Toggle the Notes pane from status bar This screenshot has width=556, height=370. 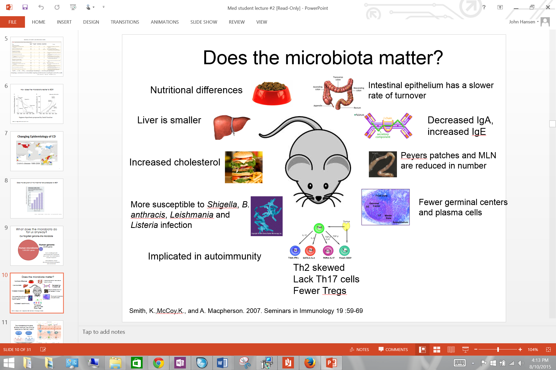359,349
